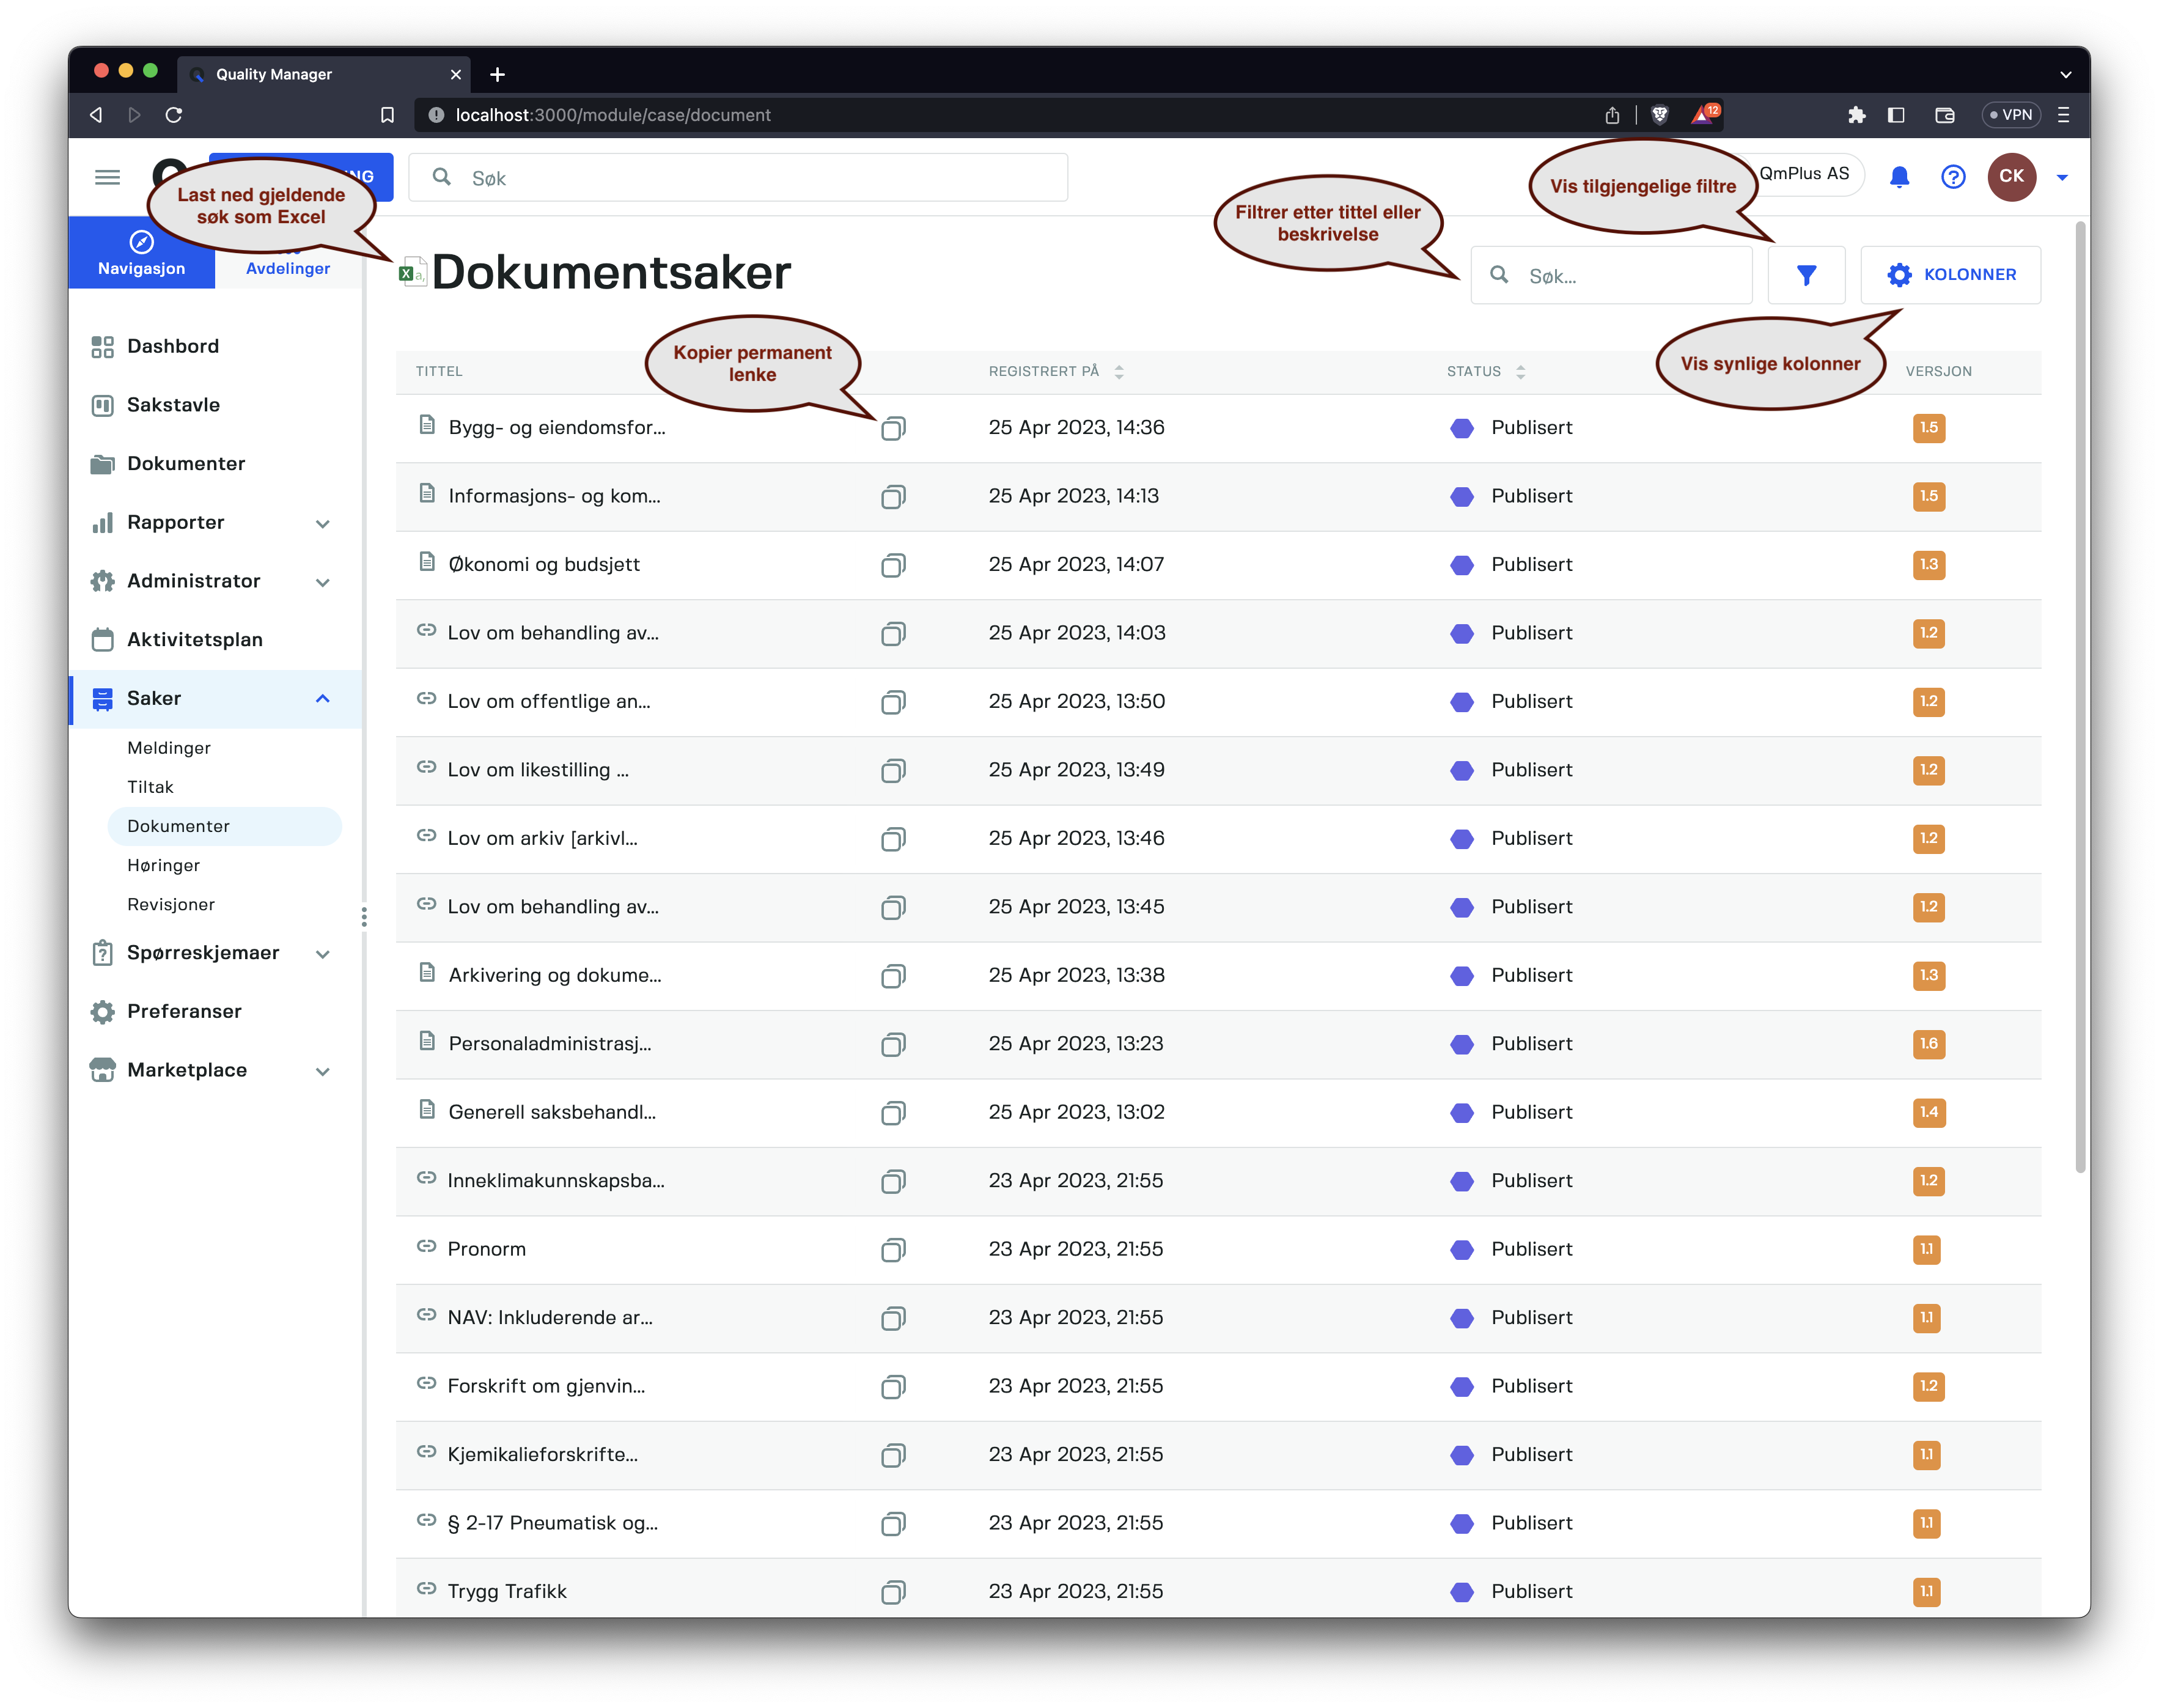This screenshot has width=2159, height=1708.
Task: Copy permanent link for Lov om likestilling row
Action: coord(893,770)
